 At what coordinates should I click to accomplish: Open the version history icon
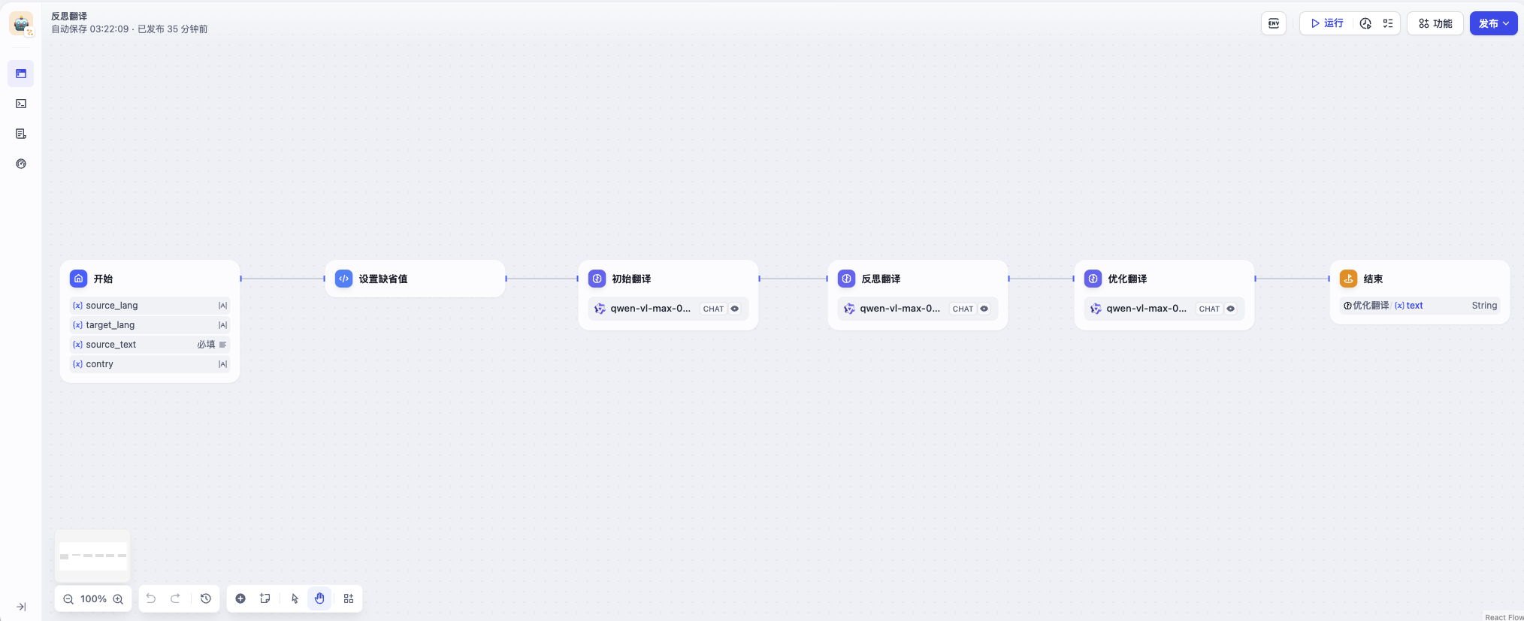pos(206,598)
